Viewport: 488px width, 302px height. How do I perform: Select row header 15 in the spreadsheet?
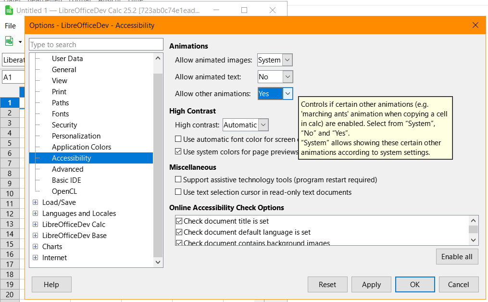tap(10, 244)
